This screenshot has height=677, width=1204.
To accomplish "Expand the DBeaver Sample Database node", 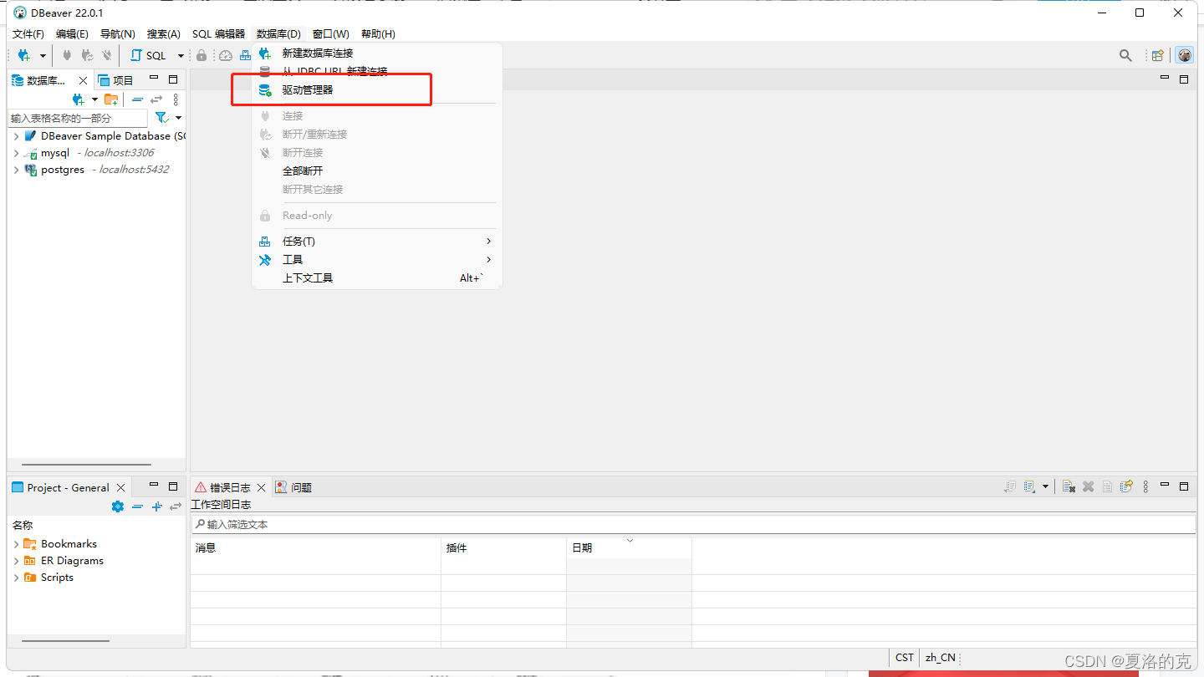I will (16, 136).
